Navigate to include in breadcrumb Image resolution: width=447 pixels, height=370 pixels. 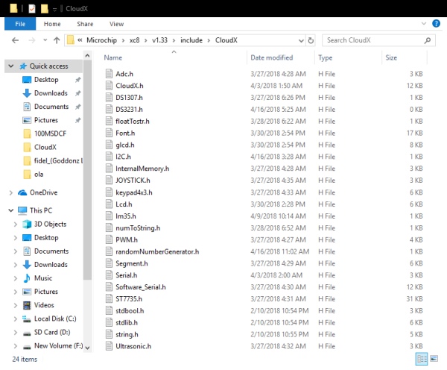click(x=191, y=40)
